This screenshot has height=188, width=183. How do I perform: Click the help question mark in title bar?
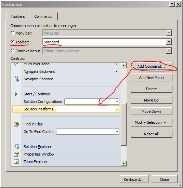coord(172,4)
